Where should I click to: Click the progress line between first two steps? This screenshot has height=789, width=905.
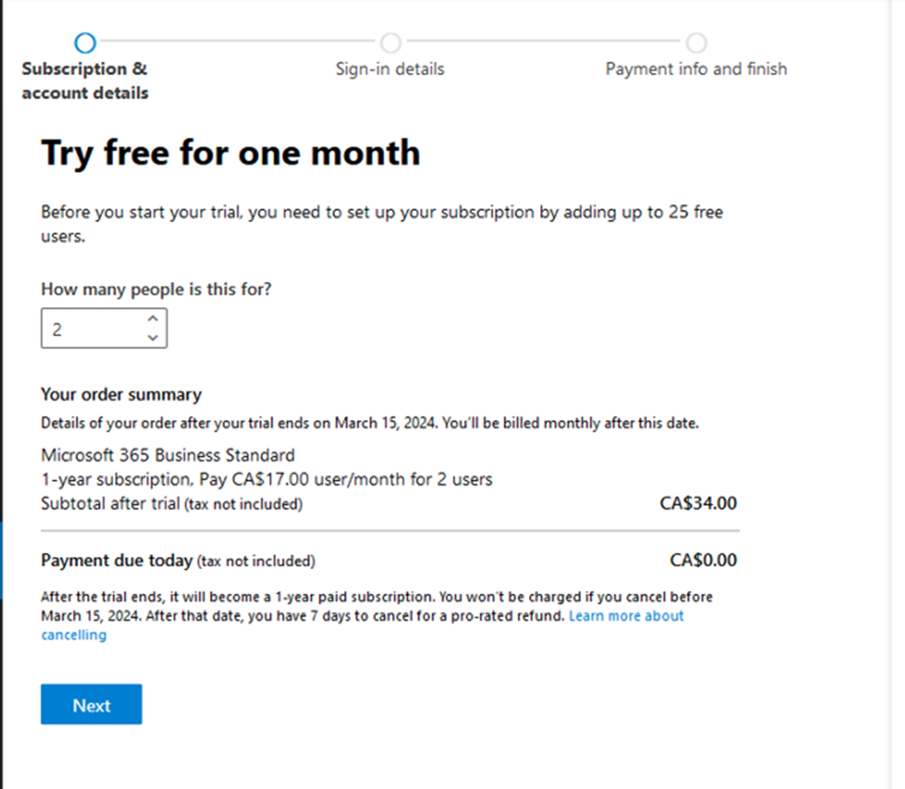(238, 43)
